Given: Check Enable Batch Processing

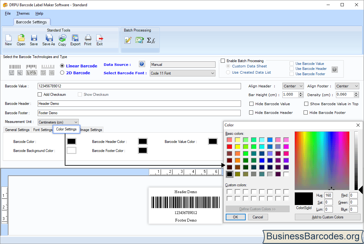Looking at the screenshot, I should point(223,61).
